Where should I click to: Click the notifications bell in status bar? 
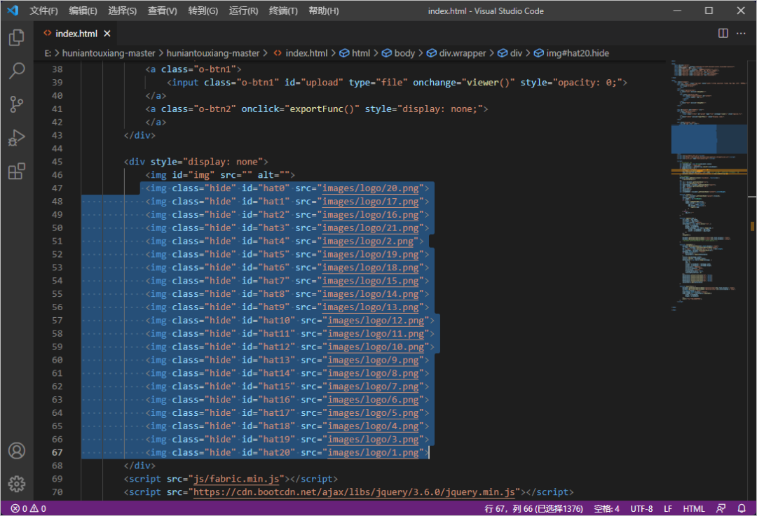[x=742, y=508]
